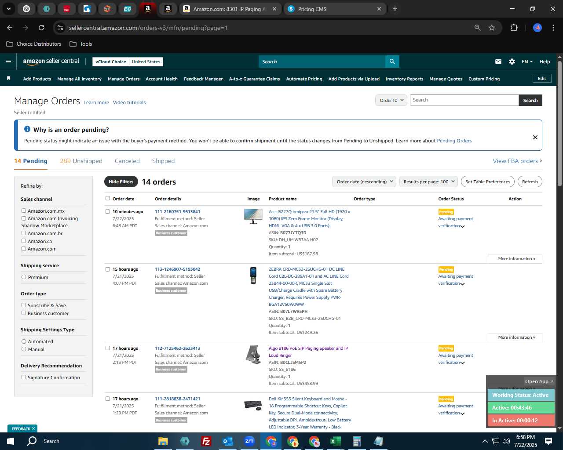The image size is (563, 450).
Task: Click the Set Table Preferences button
Action: click(487, 181)
